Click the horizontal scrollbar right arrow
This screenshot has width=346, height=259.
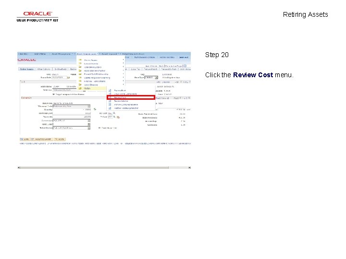coord(189,167)
